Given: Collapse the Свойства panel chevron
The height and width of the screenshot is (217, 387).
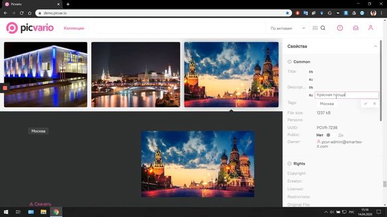Looking at the screenshot, I should [x=376, y=46].
